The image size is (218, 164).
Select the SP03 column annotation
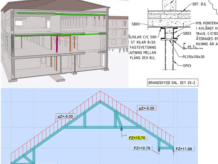(187, 66)
